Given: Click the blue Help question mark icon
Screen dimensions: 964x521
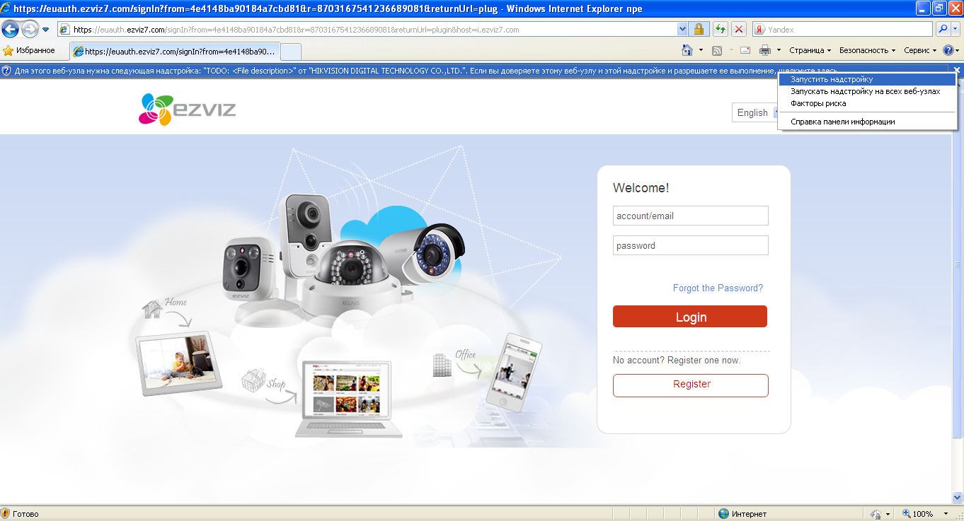Looking at the screenshot, I should 948,50.
